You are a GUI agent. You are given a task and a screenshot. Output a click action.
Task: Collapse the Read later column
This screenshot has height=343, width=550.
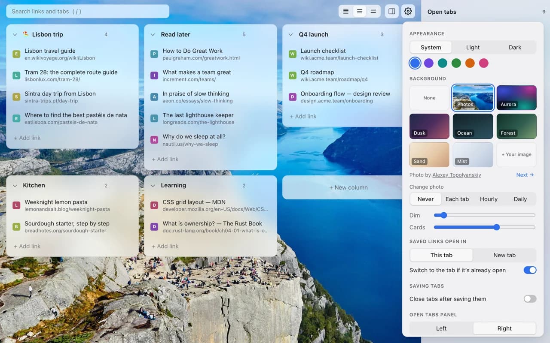click(x=153, y=34)
